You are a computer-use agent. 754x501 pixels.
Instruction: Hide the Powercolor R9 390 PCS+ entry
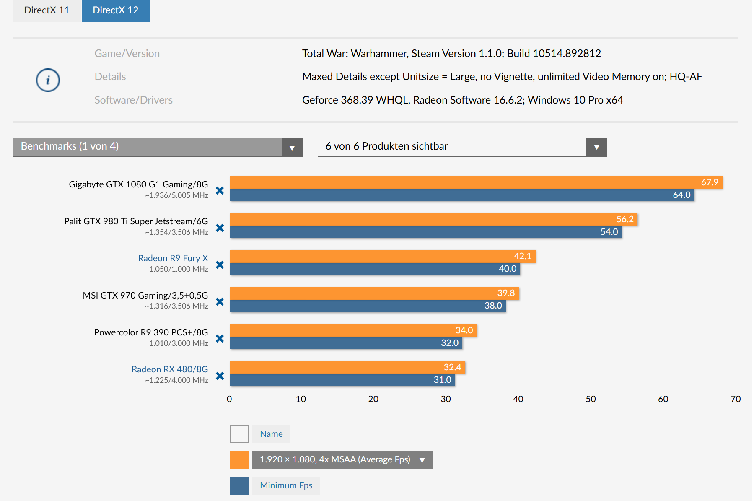click(220, 338)
